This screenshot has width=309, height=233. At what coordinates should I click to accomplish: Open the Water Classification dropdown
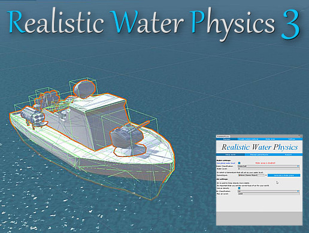coord(268,166)
